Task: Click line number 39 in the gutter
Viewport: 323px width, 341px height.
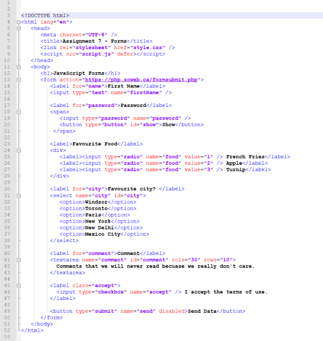Action: tap(7, 247)
